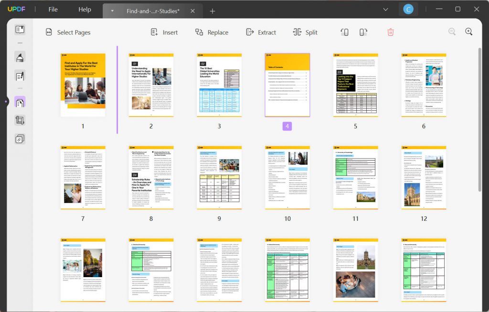Delete the selected page with the trash icon
The image size is (489, 312).
[390, 32]
